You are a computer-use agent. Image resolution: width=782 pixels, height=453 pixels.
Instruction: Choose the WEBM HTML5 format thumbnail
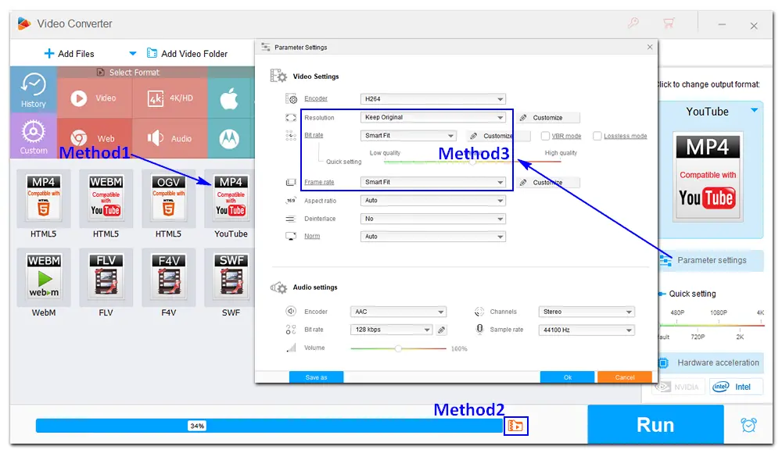(x=106, y=198)
